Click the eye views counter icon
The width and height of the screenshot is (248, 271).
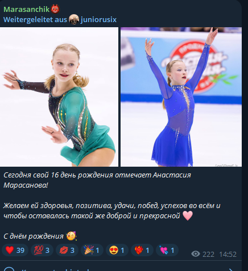(x=196, y=254)
